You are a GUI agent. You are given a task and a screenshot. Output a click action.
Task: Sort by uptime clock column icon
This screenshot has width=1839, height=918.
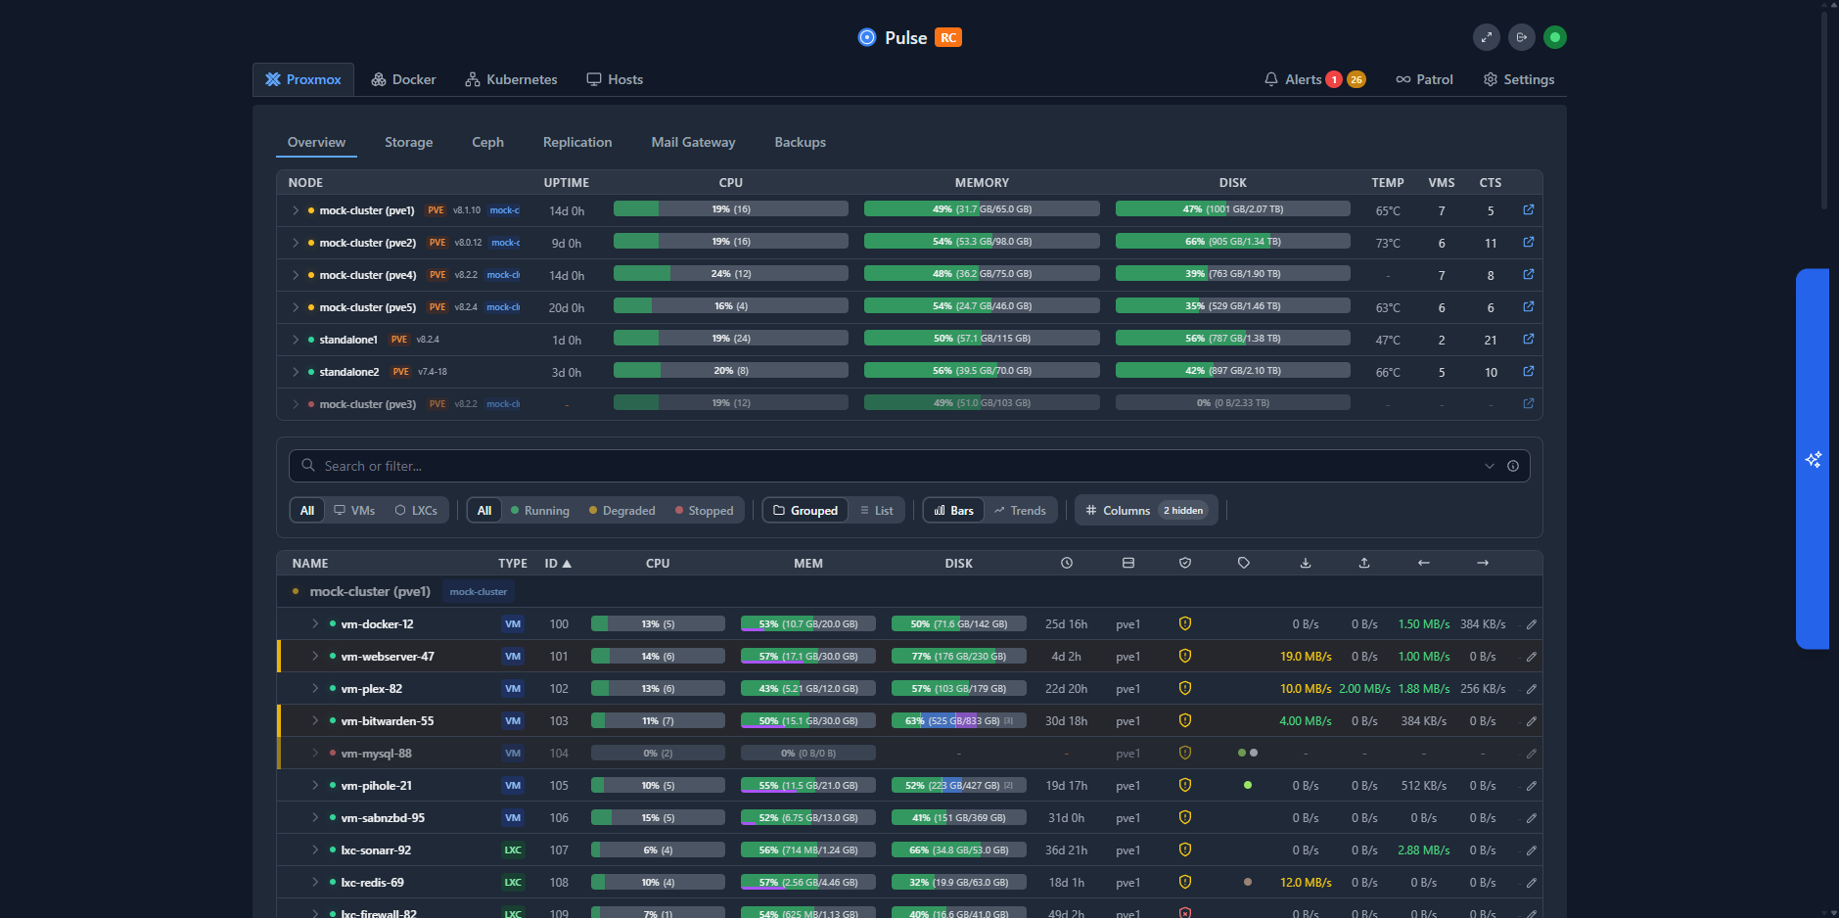pyautogui.click(x=1067, y=563)
